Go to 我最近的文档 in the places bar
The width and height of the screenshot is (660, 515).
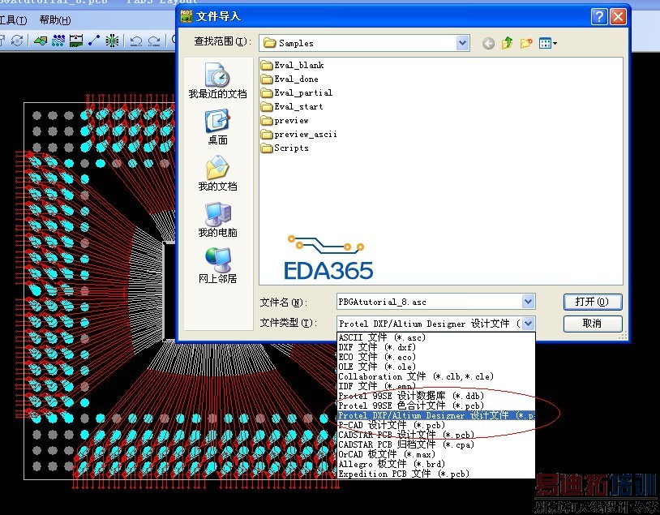[x=217, y=81]
